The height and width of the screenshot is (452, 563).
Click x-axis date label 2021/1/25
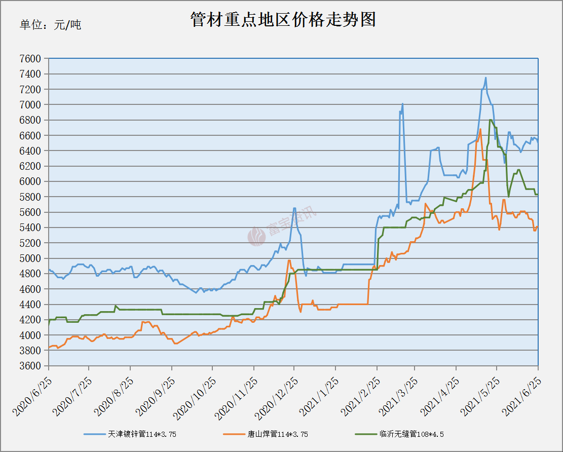tap(319, 397)
